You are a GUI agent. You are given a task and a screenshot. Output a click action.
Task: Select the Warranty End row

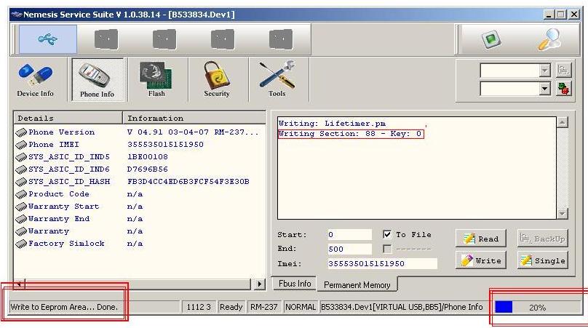click(139, 219)
